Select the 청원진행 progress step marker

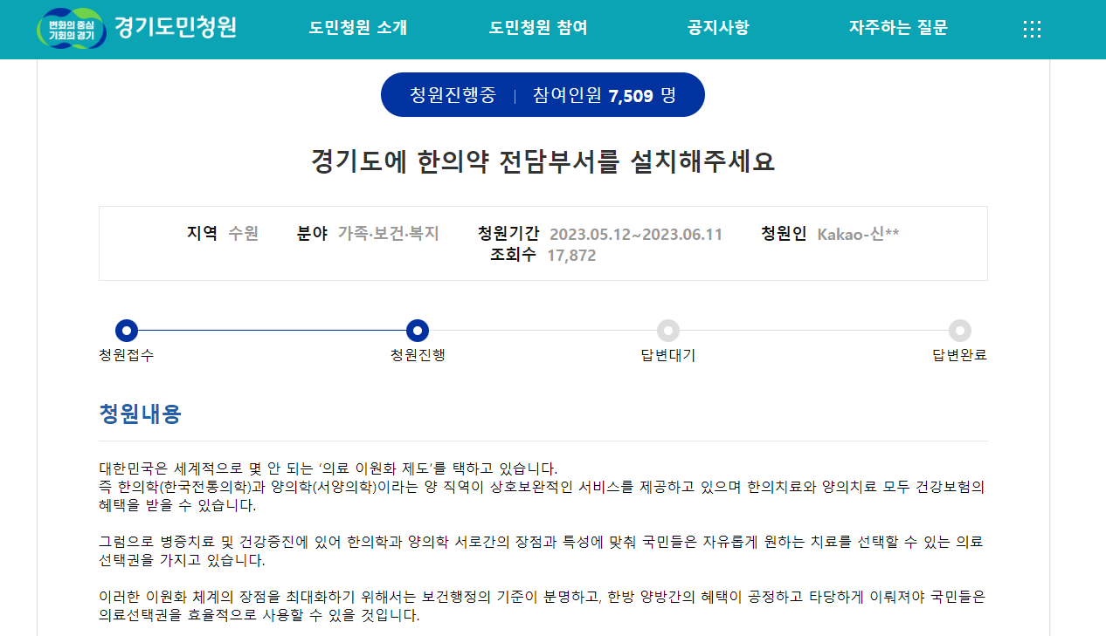pyautogui.click(x=417, y=332)
